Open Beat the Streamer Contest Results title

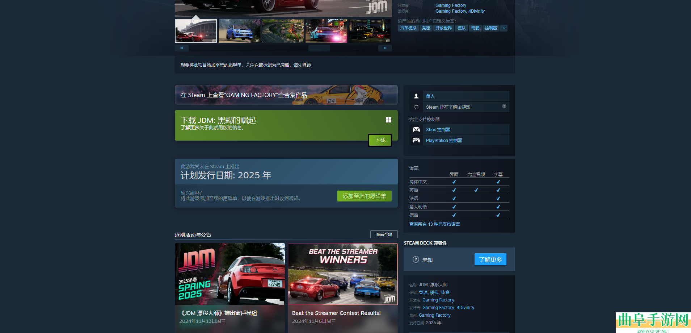(336, 313)
